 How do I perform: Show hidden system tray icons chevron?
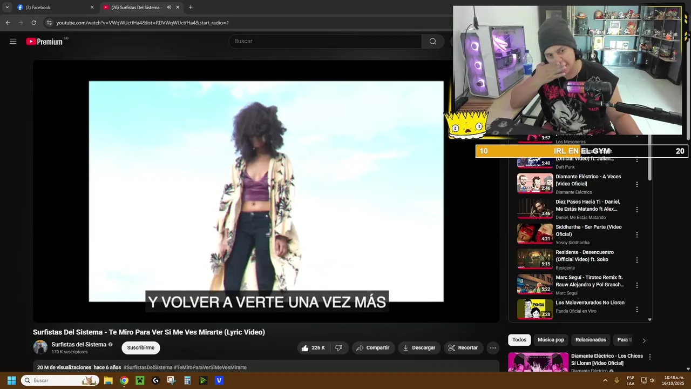pyautogui.click(x=605, y=380)
